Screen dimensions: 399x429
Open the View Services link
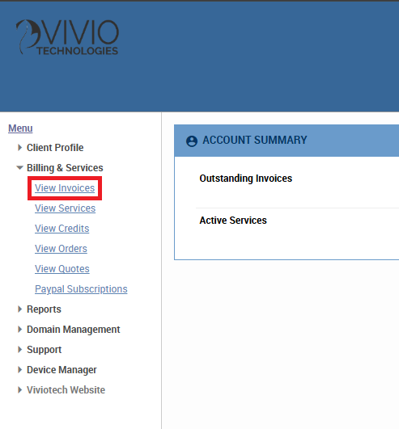click(65, 208)
